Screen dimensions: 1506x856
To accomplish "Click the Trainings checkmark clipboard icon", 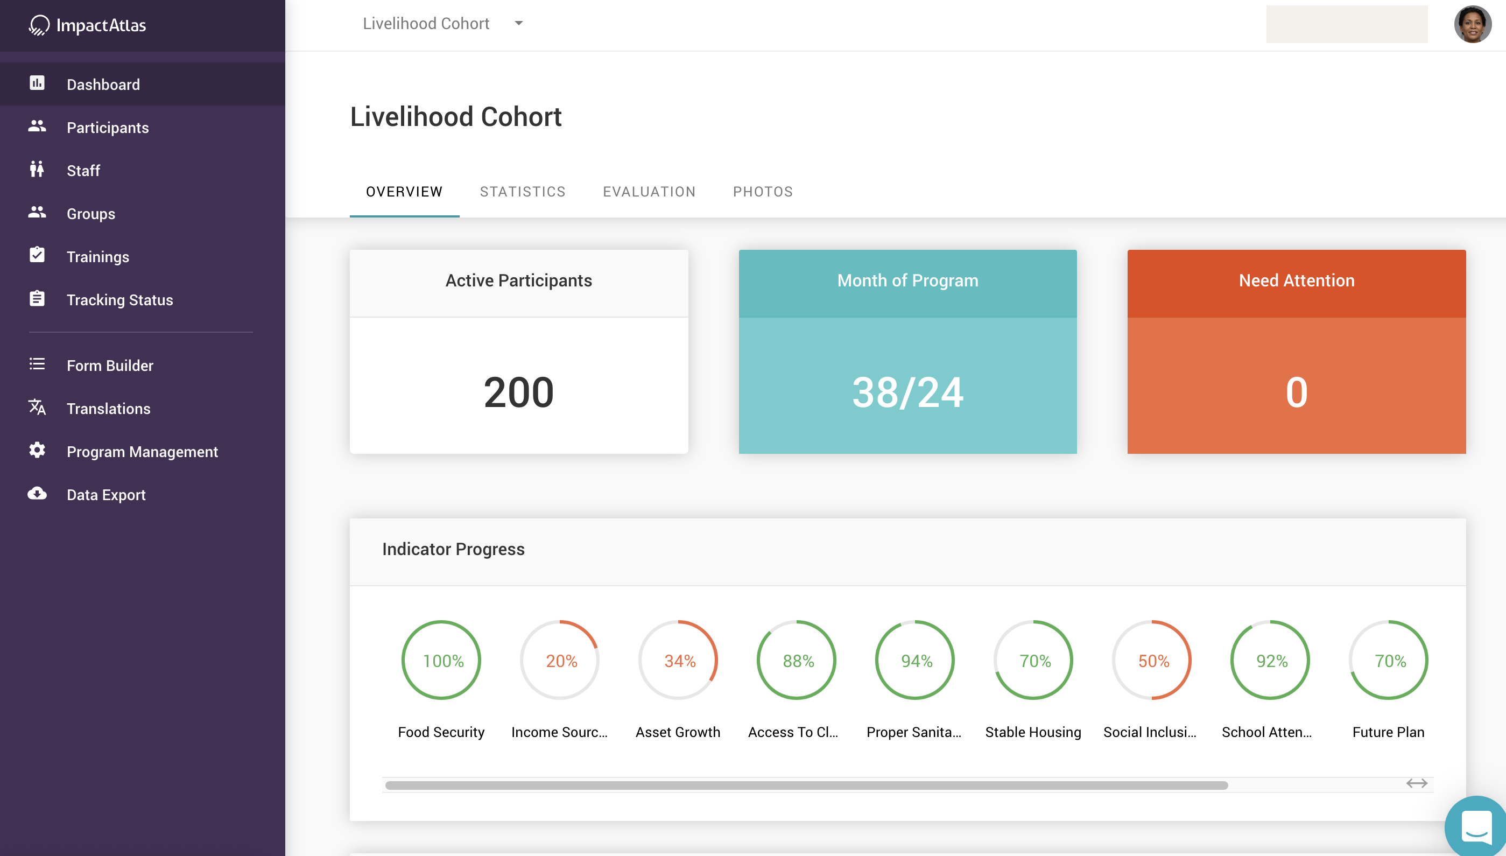I will (x=37, y=255).
